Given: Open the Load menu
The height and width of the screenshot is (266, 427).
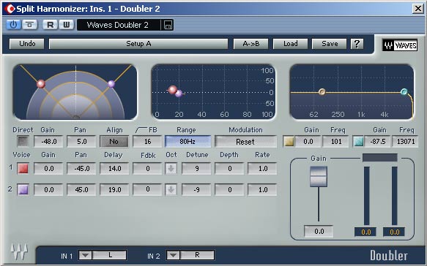Looking at the screenshot, I should pos(290,44).
